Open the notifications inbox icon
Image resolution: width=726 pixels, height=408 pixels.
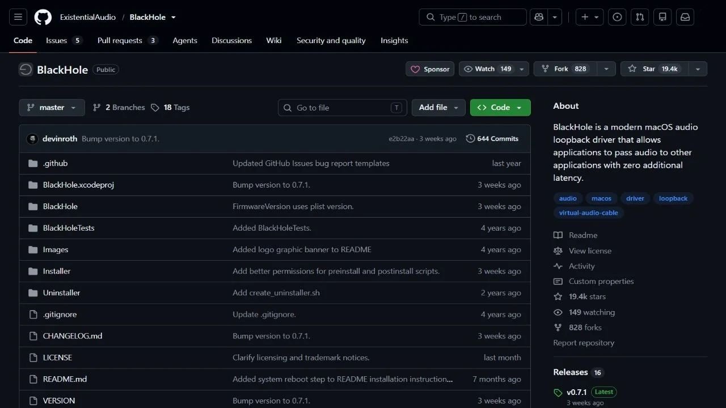point(685,17)
